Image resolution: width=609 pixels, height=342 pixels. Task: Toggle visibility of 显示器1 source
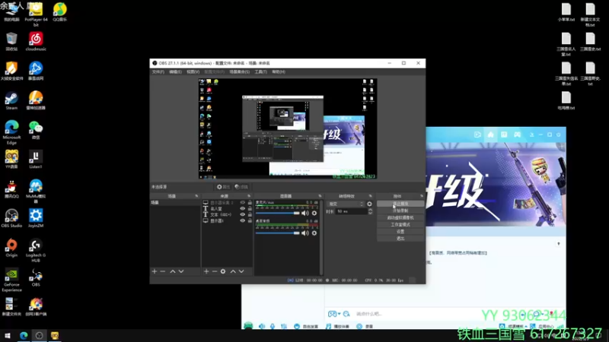point(242,220)
